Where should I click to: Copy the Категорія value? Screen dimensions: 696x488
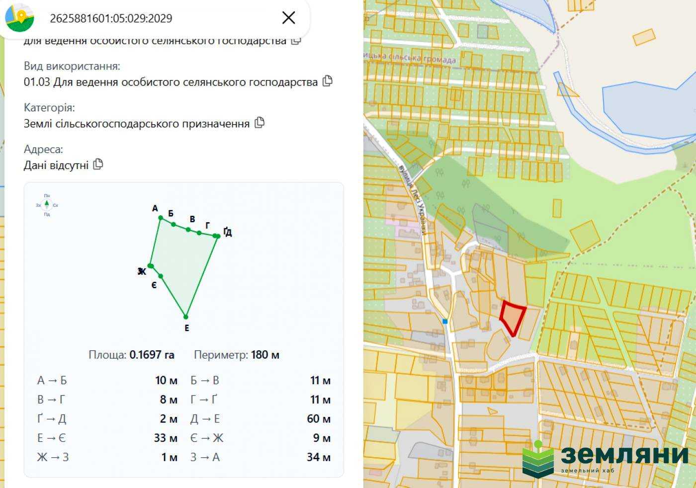pos(259,123)
